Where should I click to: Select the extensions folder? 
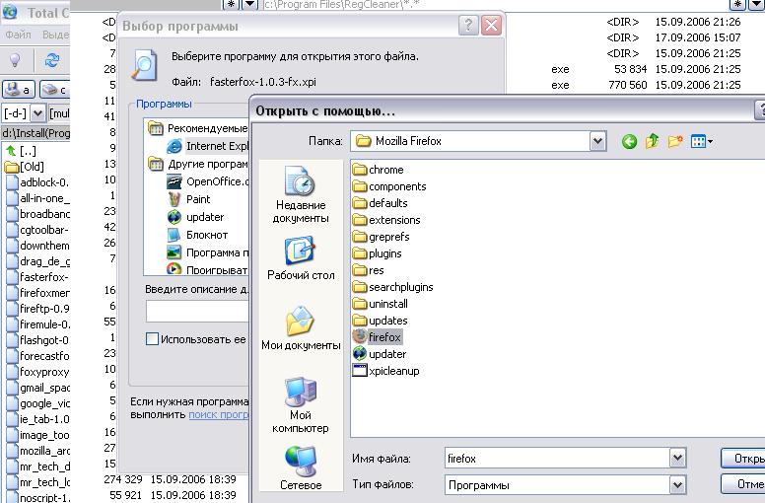click(393, 220)
